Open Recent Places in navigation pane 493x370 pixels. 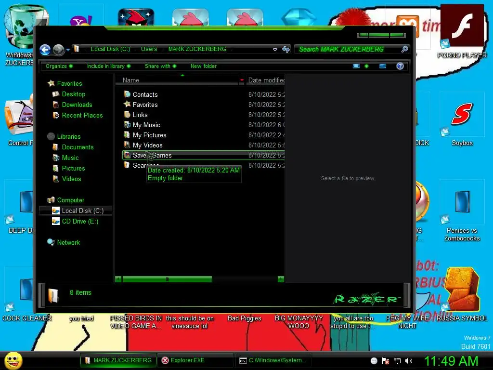point(82,116)
